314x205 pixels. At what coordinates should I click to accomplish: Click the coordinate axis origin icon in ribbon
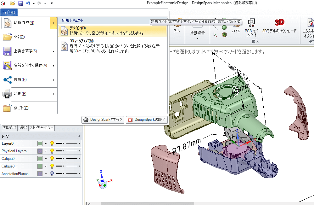pyautogui.click(x=215, y=35)
